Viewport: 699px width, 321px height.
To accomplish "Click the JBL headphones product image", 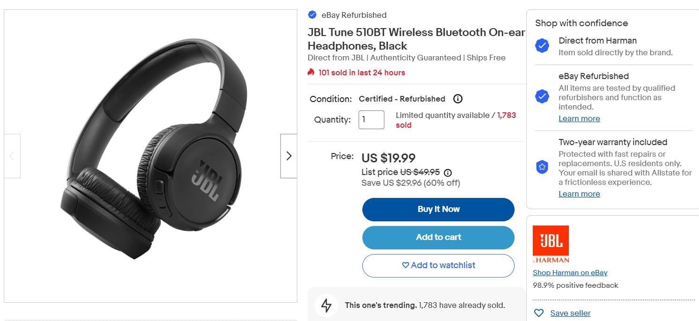I will pyautogui.click(x=151, y=156).
